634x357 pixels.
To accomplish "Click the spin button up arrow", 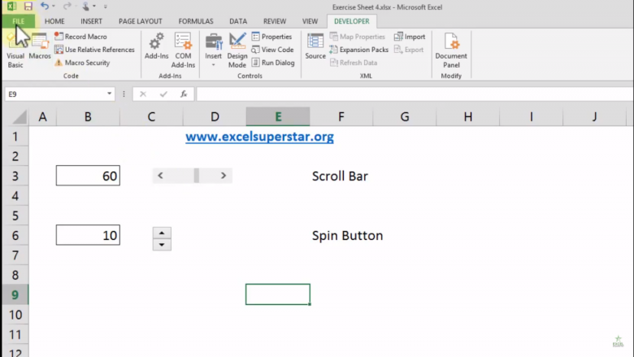I will [x=162, y=233].
